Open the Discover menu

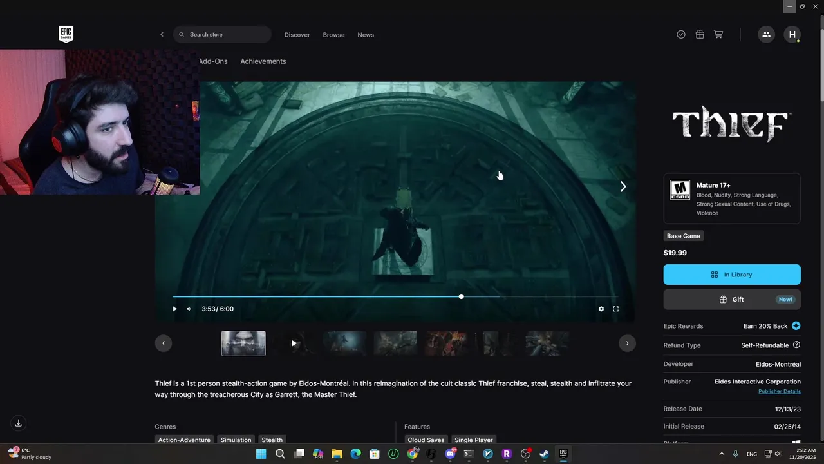[297, 35]
